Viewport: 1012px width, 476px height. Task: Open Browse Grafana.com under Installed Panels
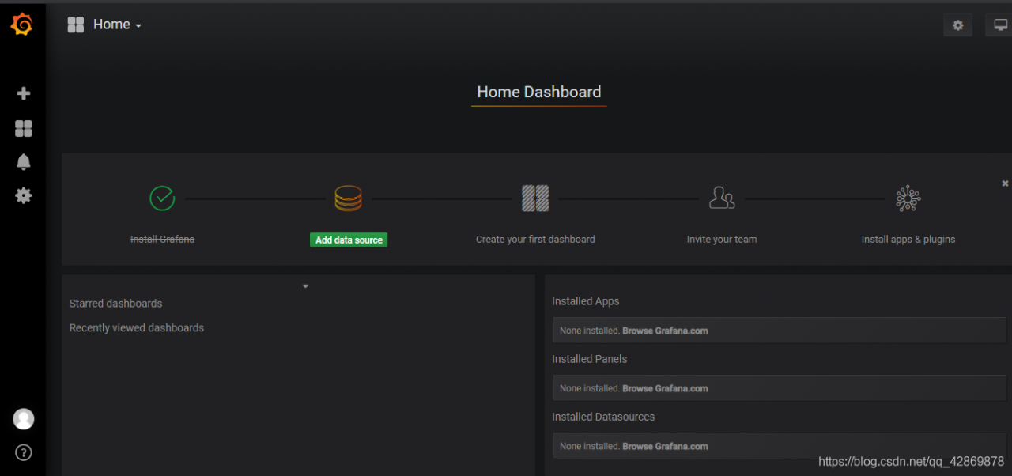tap(665, 388)
